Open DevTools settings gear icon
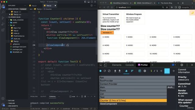 (x=182, y=65)
